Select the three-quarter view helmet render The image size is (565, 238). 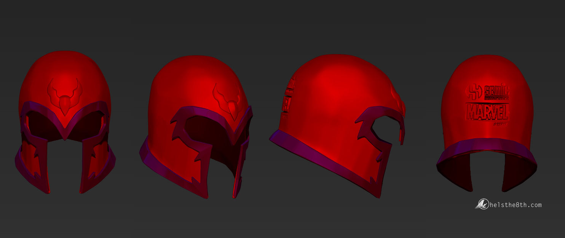pyautogui.click(x=196, y=127)
